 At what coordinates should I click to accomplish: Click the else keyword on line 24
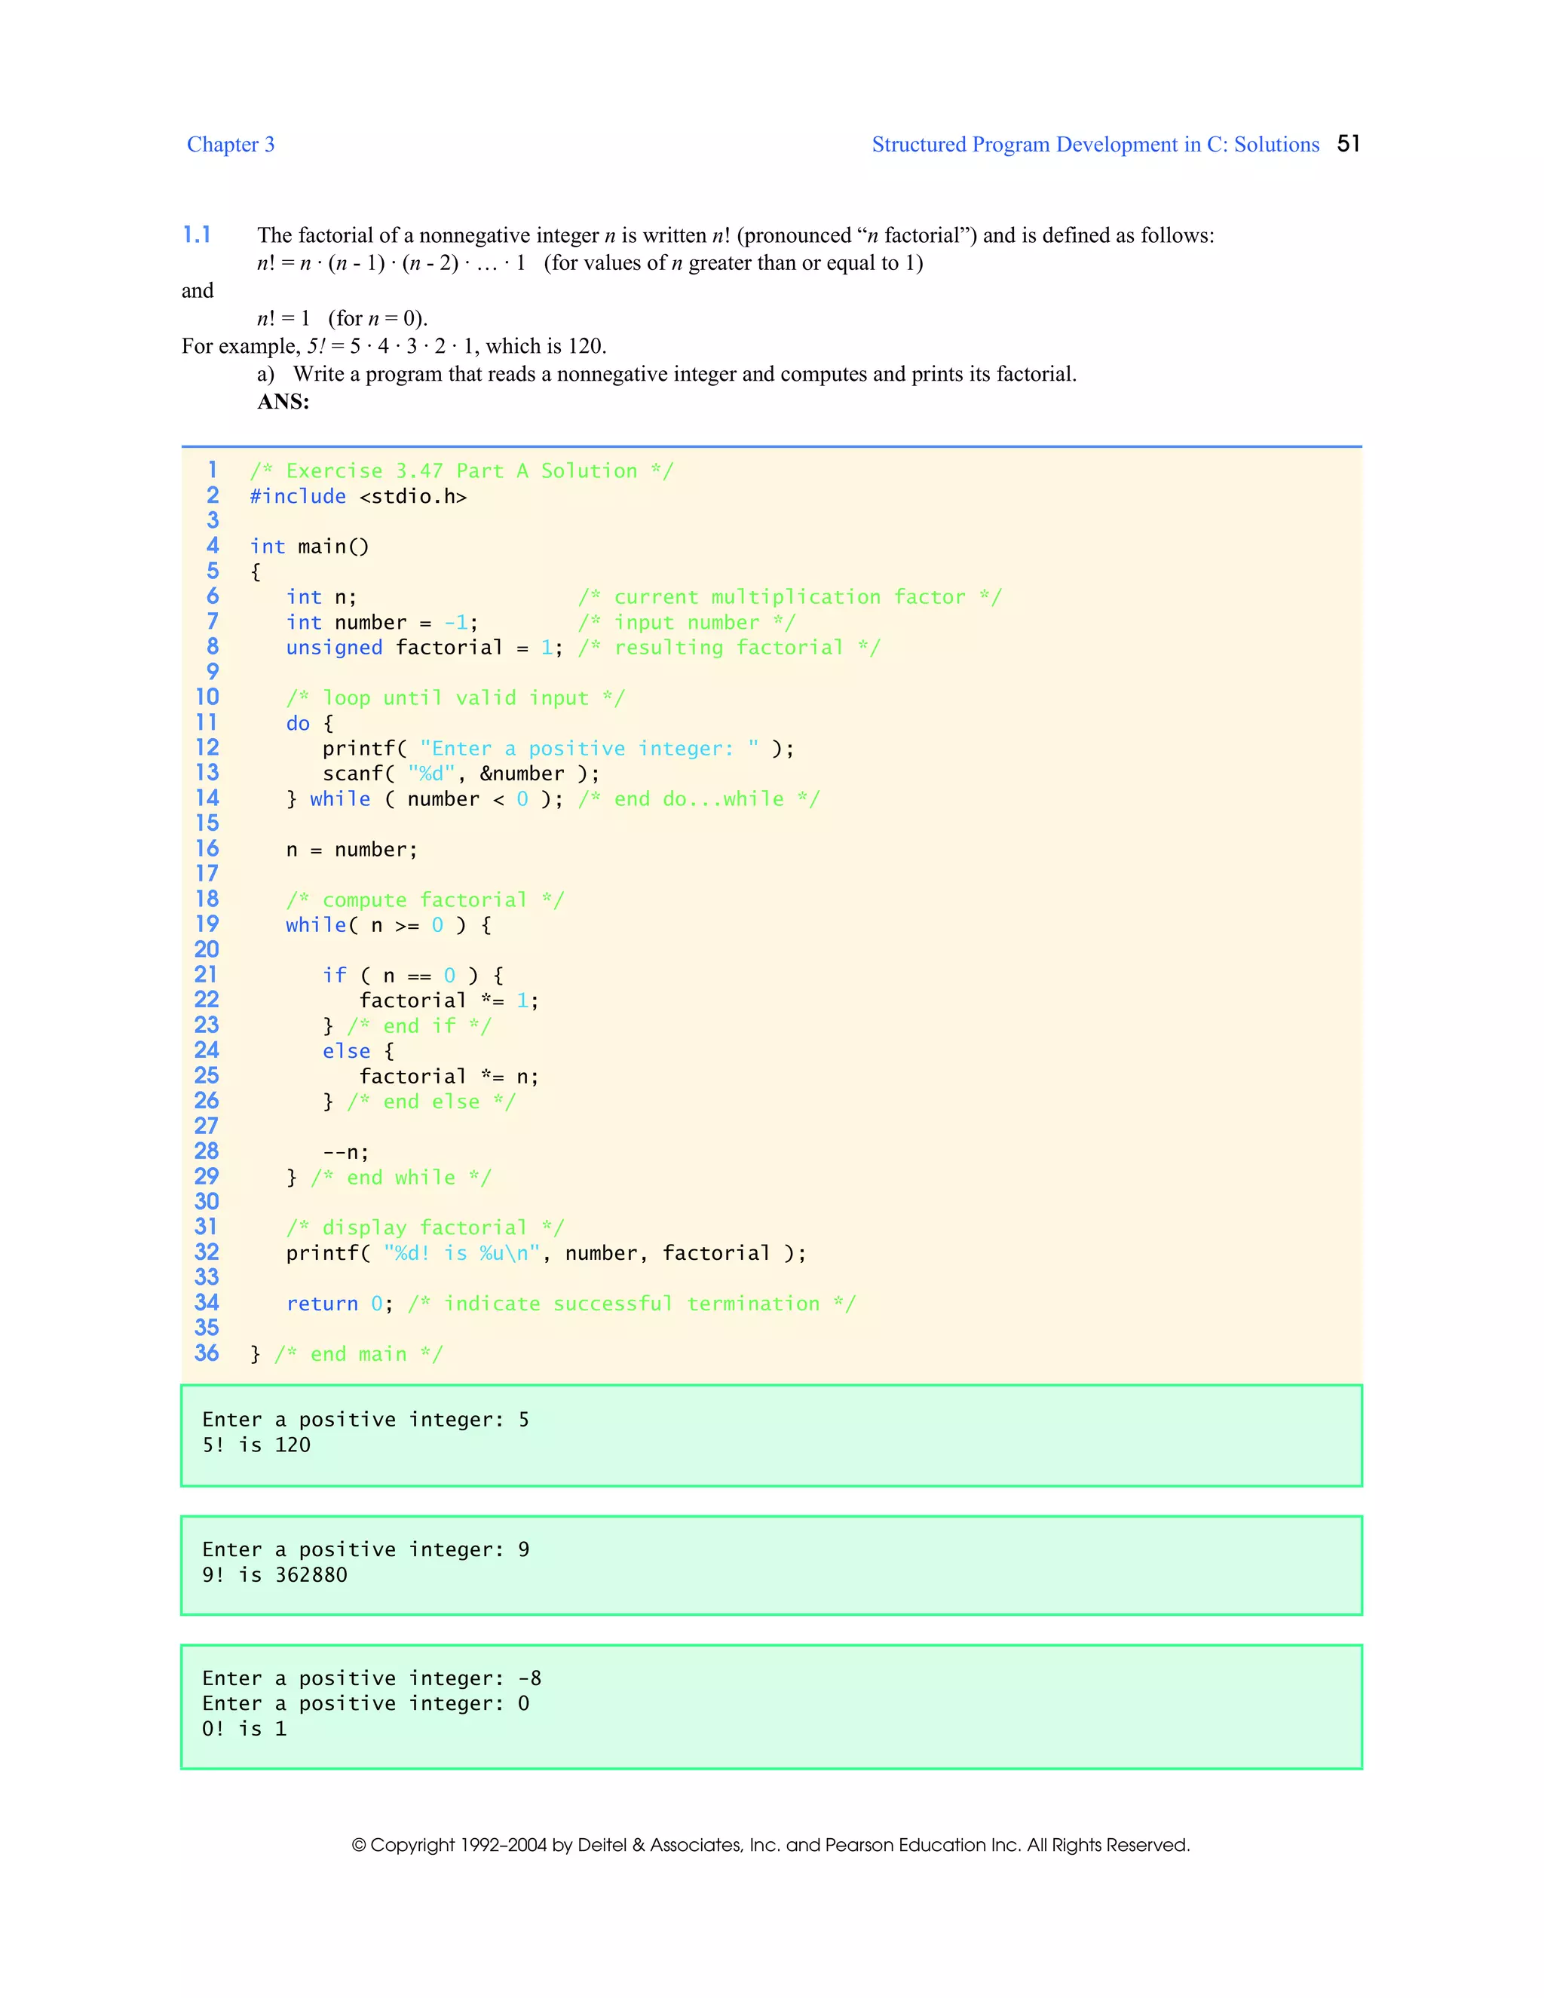pos(346,1051)
